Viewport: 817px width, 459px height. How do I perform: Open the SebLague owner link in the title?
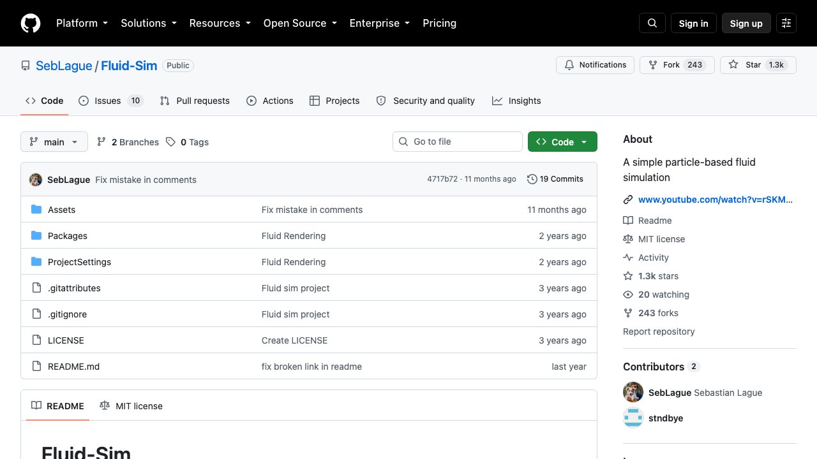click(x=64, y=66)
